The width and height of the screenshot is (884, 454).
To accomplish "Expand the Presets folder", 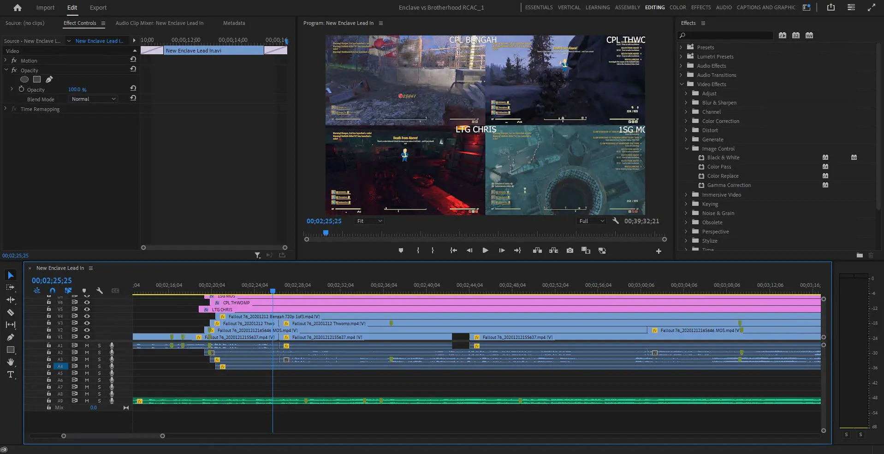I will 681,47.
